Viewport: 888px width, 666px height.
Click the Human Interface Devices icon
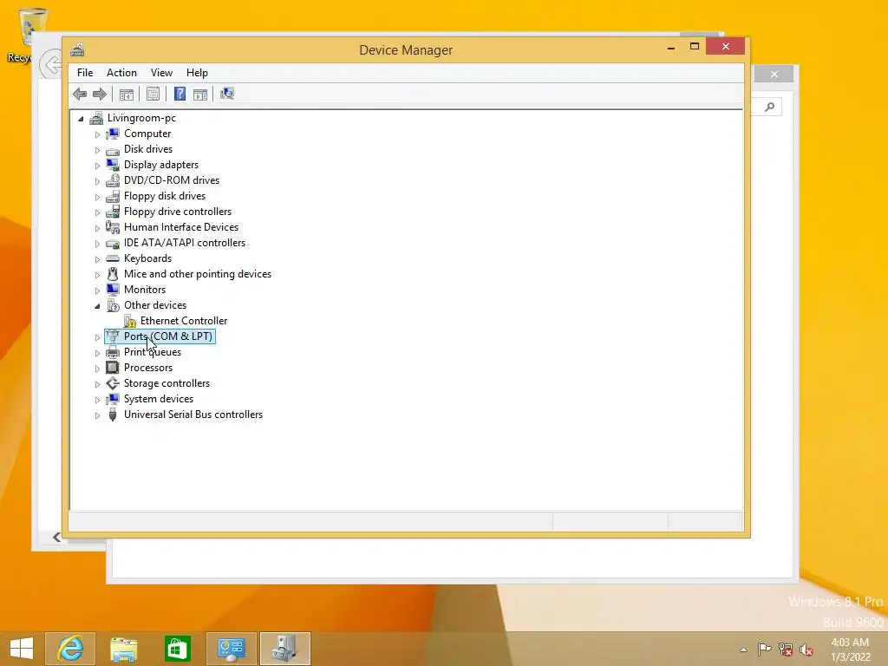[113, 227]
